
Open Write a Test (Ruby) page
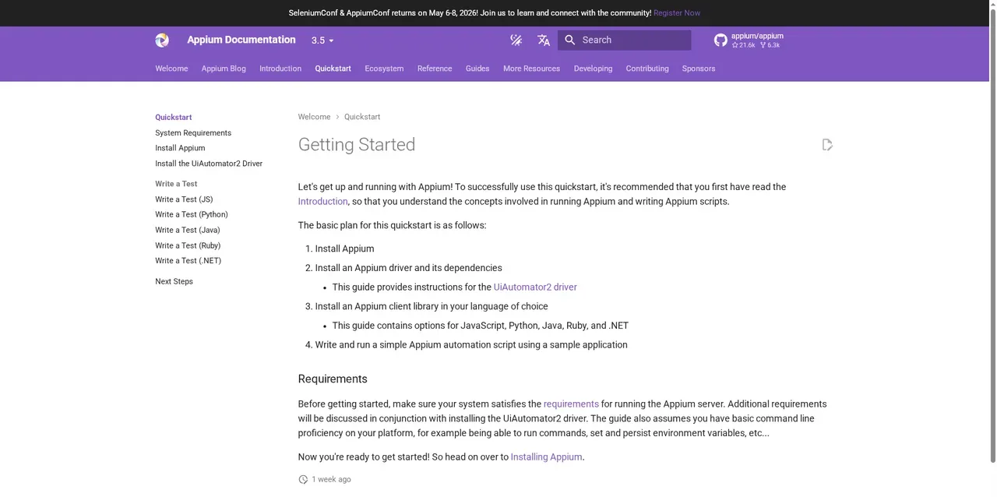[x=188, y=245]
